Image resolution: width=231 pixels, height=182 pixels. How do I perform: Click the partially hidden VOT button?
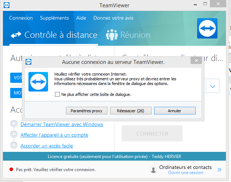16,78
